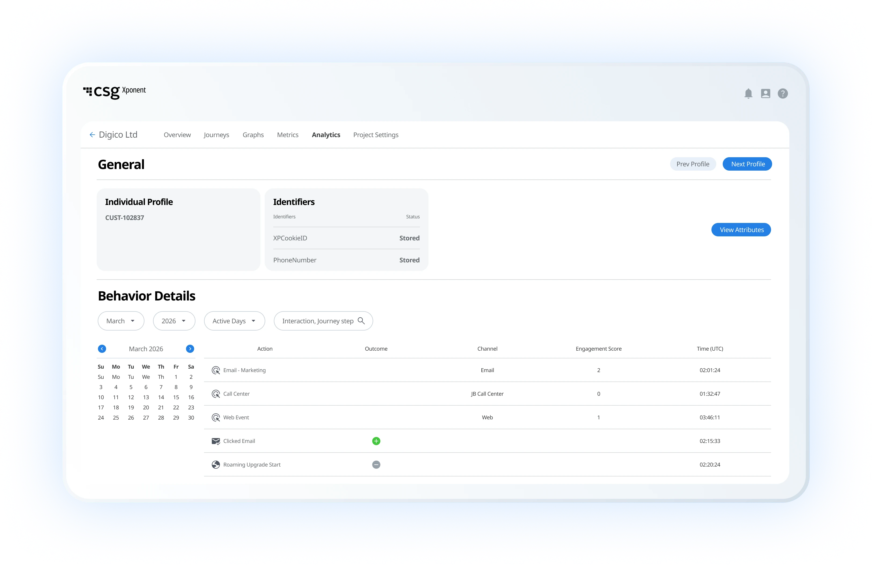Open the user account icon
872x565 pixels.
click(x=765, y=93)
